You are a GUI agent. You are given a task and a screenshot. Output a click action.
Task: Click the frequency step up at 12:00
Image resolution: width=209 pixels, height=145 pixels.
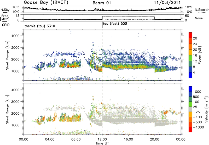point(102,18)
